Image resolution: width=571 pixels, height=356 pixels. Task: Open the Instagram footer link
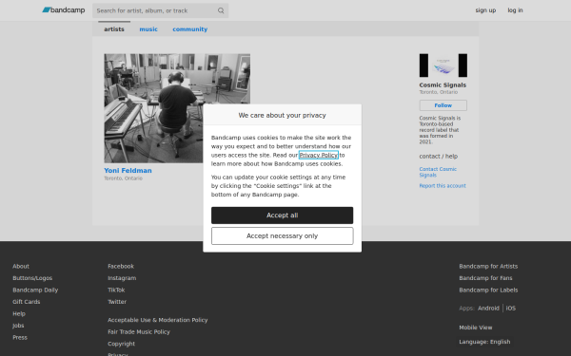pyautogui.click(x=122, y=278)
